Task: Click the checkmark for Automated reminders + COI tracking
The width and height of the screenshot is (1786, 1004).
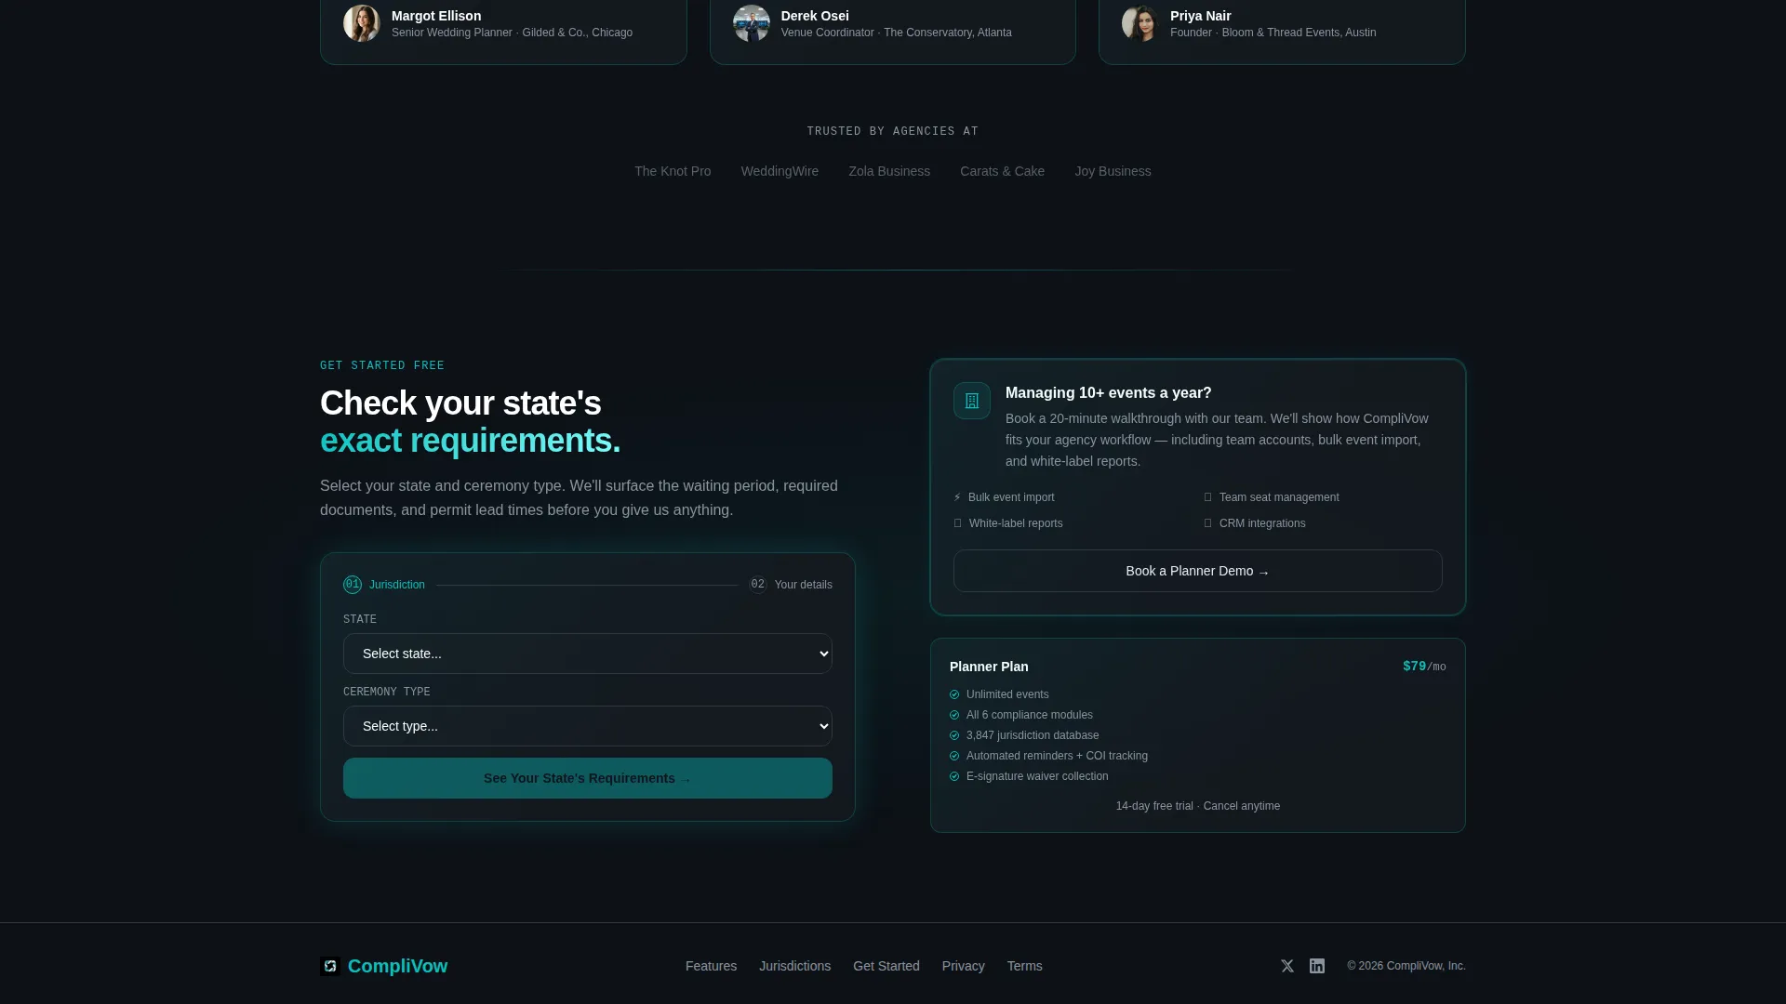Action: tap(954, 756)
